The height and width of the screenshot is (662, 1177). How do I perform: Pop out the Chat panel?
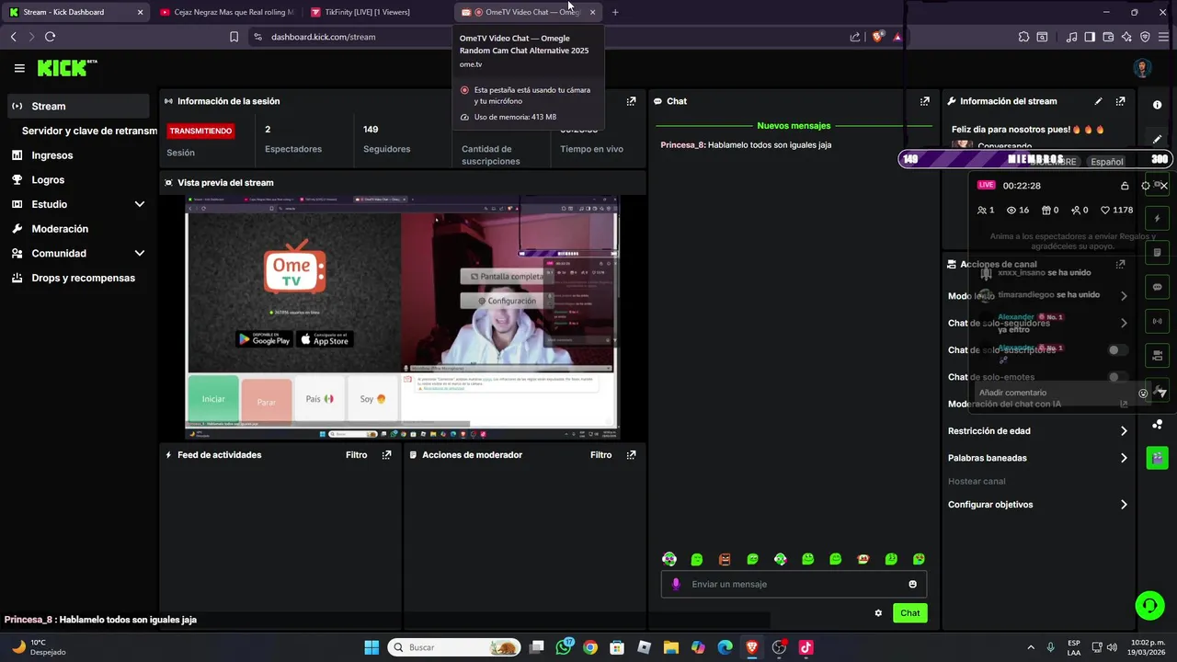pos(925,101)
